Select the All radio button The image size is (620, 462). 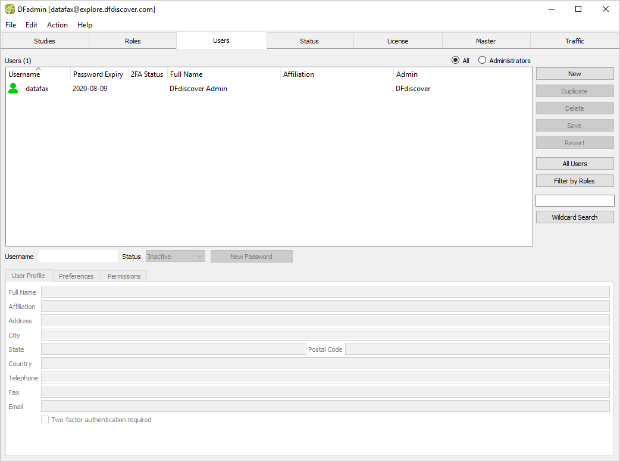[456, 60]
